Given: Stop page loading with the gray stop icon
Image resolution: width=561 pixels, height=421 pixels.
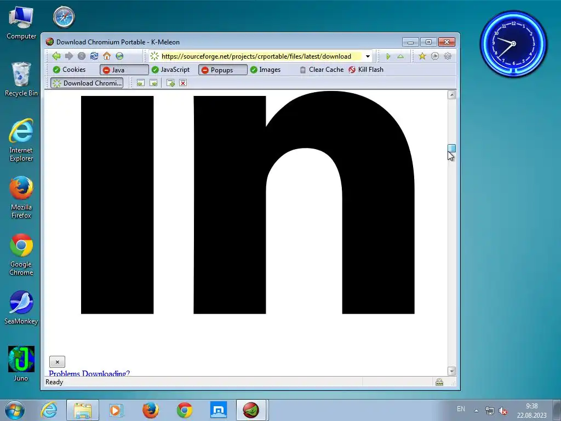Looking at the screenshot, I should click(82, 56).
